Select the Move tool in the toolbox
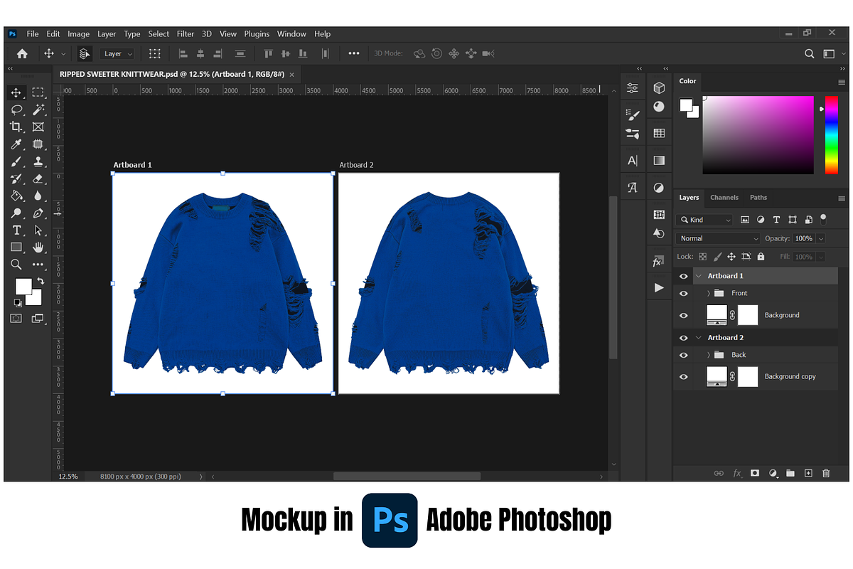Image resolution: width=853 pixels, height=569 pixels. pyautogui.click(x=16, y=92)
